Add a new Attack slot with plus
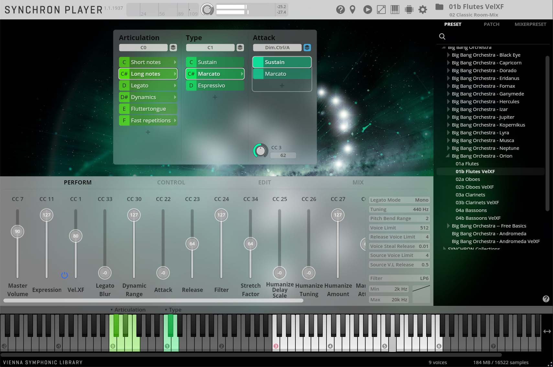This screenshot has height=367, width=553. (x=282, y=85)
